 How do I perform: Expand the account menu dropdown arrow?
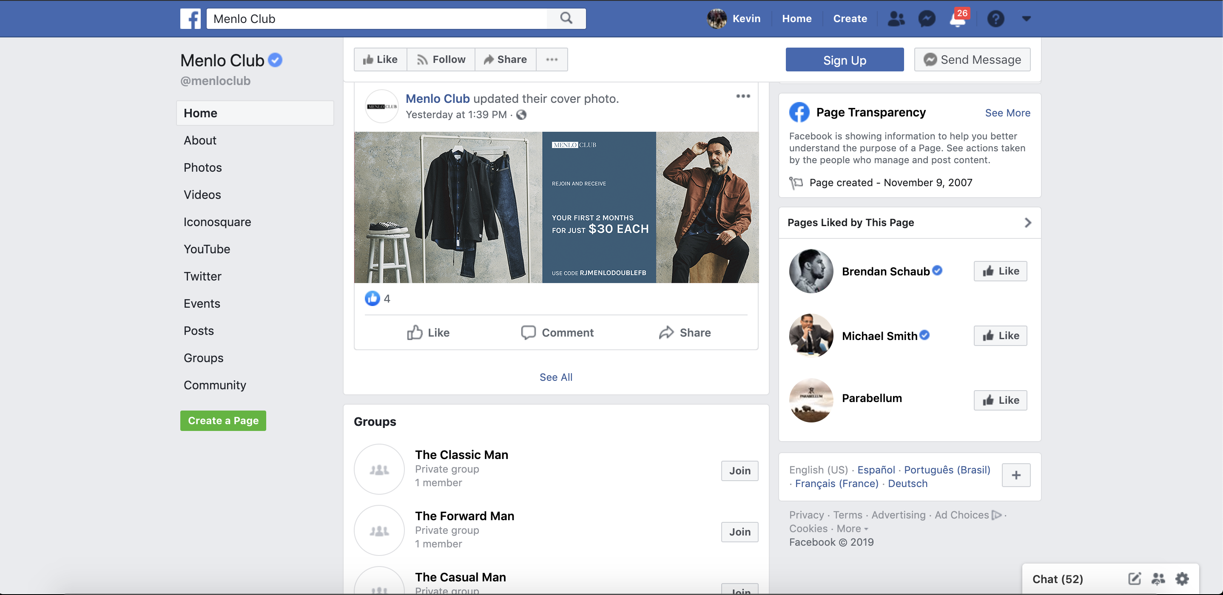pos(1026,19)
